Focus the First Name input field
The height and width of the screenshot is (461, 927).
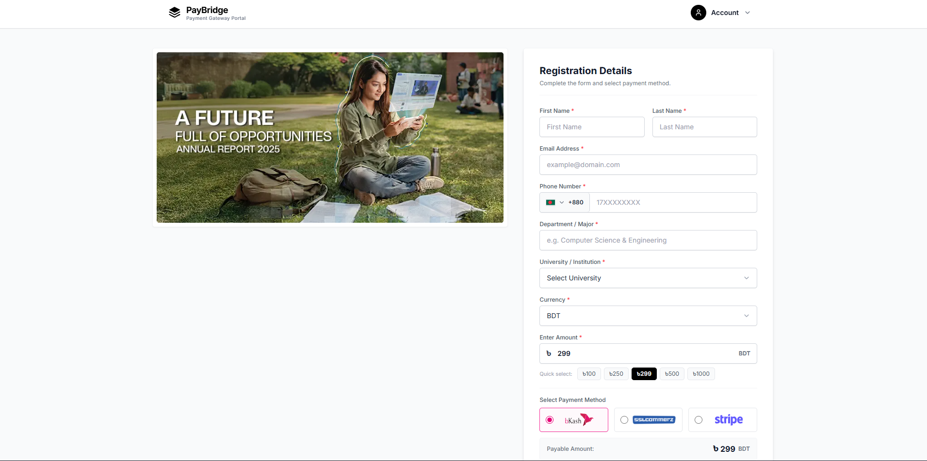pos(592,127)
